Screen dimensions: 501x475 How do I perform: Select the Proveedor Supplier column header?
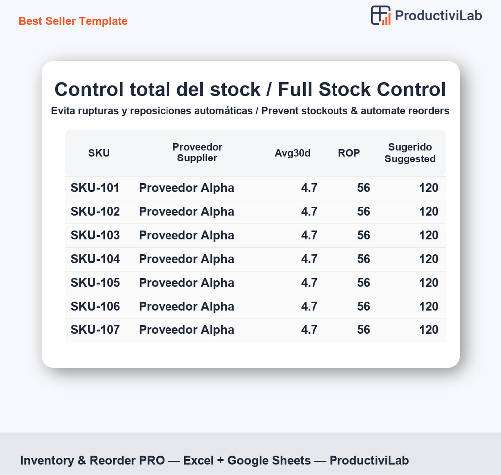click(x=197, y=153)
